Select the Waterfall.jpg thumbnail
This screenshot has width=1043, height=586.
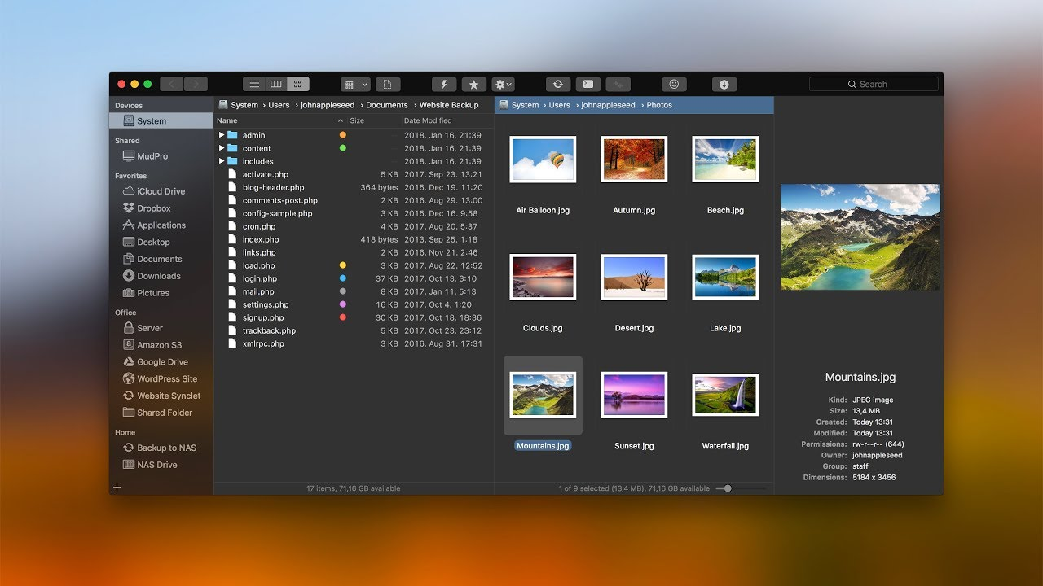[x=725, y=396]
